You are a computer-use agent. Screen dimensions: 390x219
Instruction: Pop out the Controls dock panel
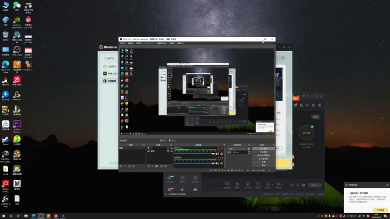[273, 145]
